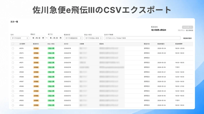Image resolution: width=204 pixels, height=114 pixels.
Task: Check the box for order #1070
Action: point(13,67)
